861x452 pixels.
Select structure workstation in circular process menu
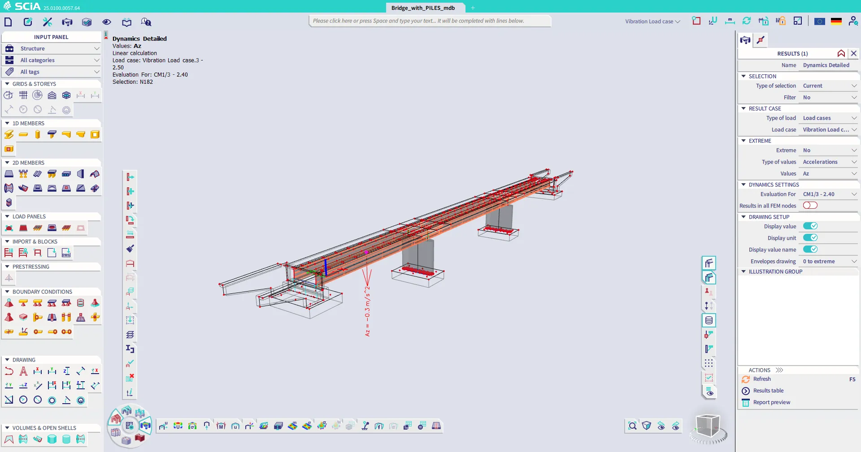coord(117,419)
